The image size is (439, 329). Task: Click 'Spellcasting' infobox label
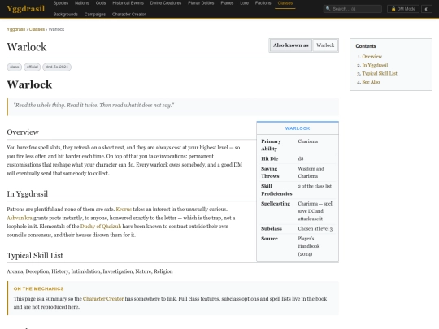pos(276,204)
